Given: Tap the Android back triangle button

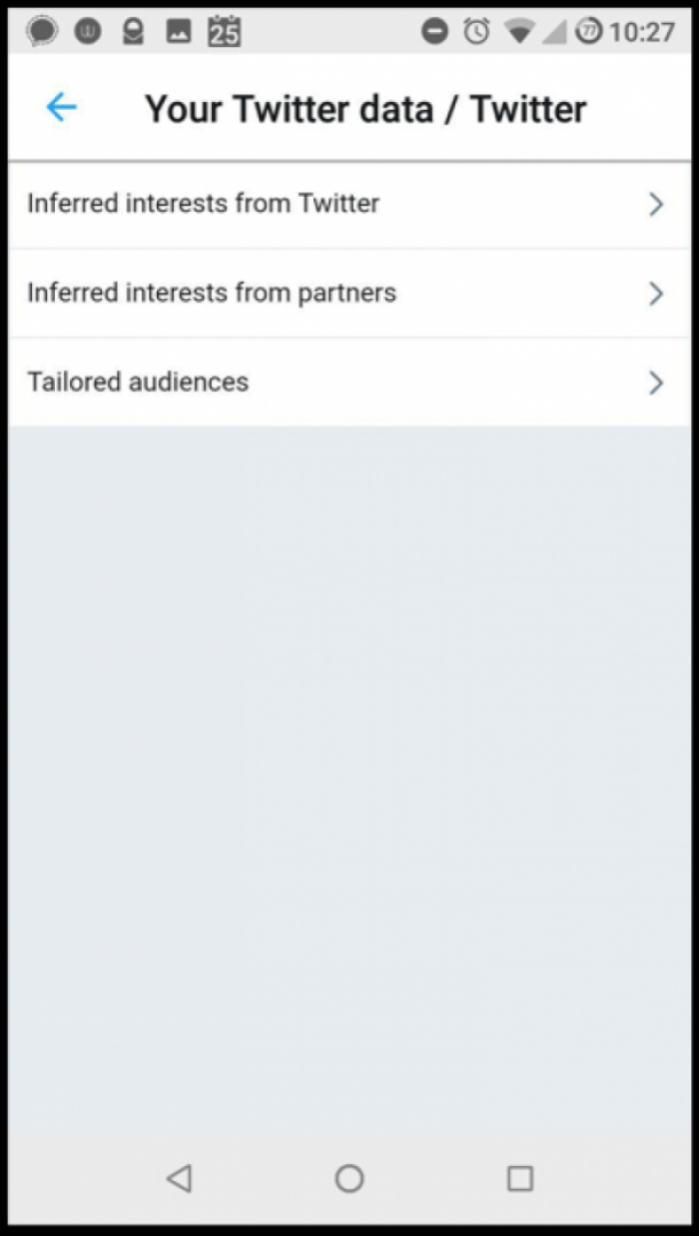Looking at the screenshot, I should pyautogui.click(x=179, y=1178).
